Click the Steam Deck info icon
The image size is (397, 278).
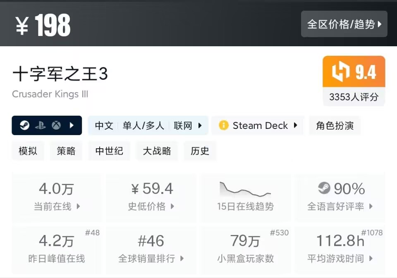point(224,126)
